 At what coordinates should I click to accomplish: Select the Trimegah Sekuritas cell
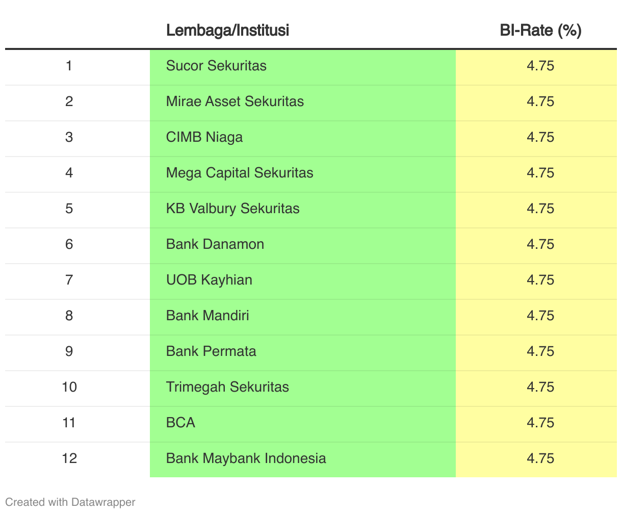(x=227, y=388)
